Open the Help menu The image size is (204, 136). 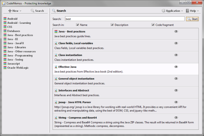point(192,11)
